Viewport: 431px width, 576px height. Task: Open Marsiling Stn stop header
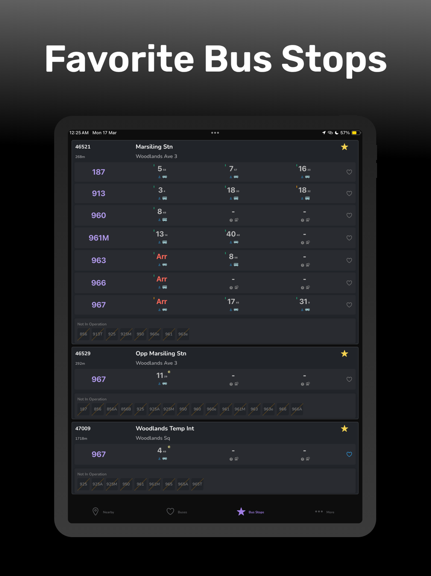pos(215,151)
